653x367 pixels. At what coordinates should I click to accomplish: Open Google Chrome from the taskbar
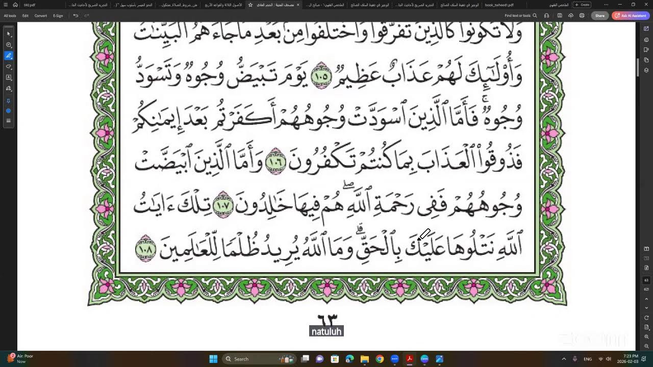380,359
